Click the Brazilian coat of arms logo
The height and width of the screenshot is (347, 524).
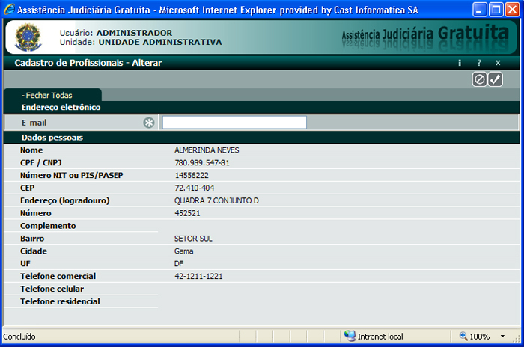[28, 37]
